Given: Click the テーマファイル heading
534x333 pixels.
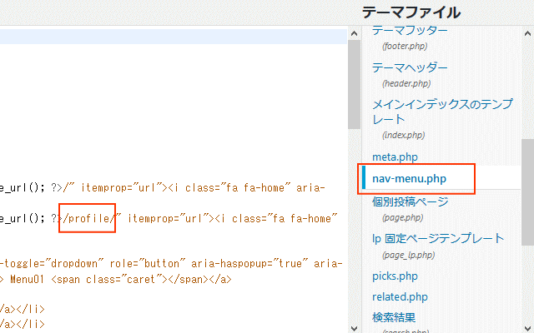Looking at the screenshot, I should tap(411, 12).
